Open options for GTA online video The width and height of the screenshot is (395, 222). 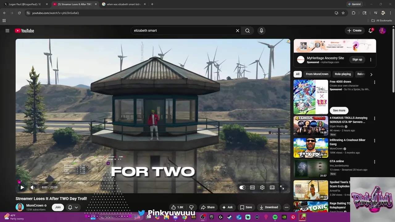(x=375, y=162)
